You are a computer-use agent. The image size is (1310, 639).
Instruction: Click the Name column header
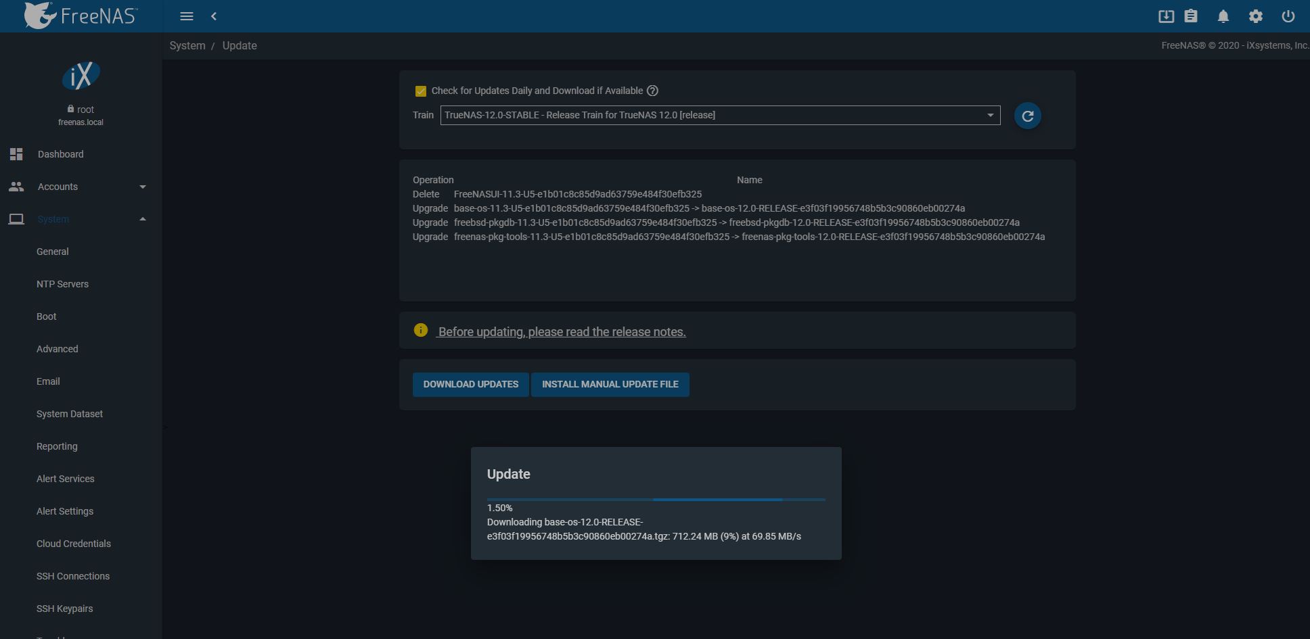click(750, 180)
